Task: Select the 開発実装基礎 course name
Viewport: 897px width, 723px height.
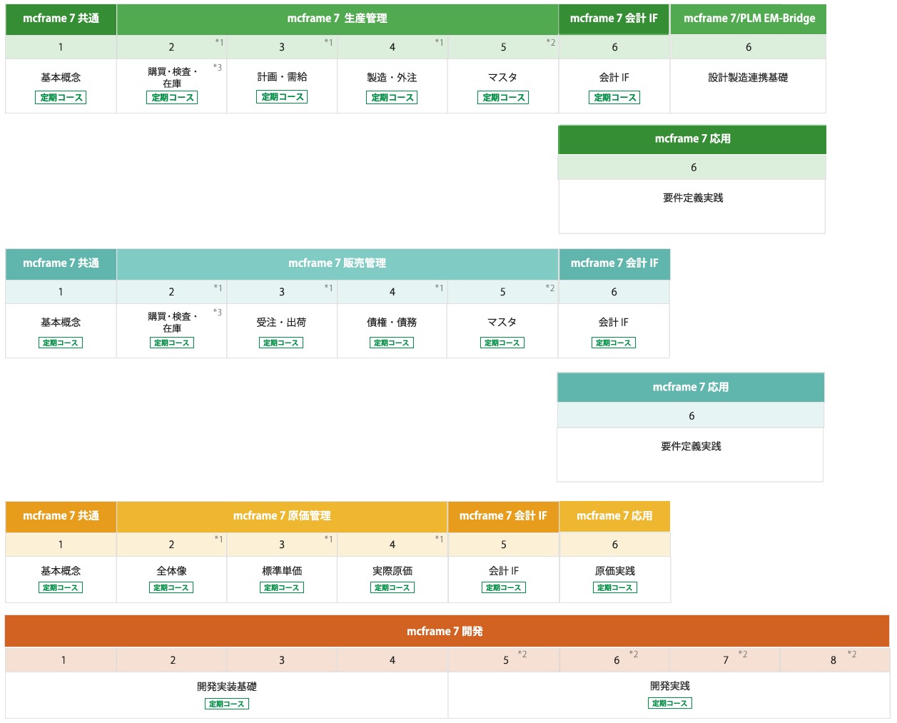Action: [x=227, y=687]
